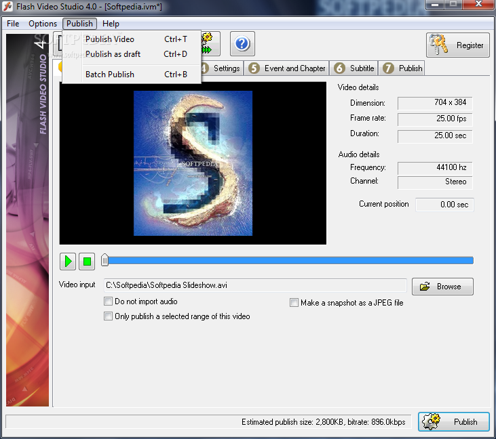The width and height of the screenshot is (496, 439).
Task: Click the Estimated publish size status text
Action: coord(323,422)
